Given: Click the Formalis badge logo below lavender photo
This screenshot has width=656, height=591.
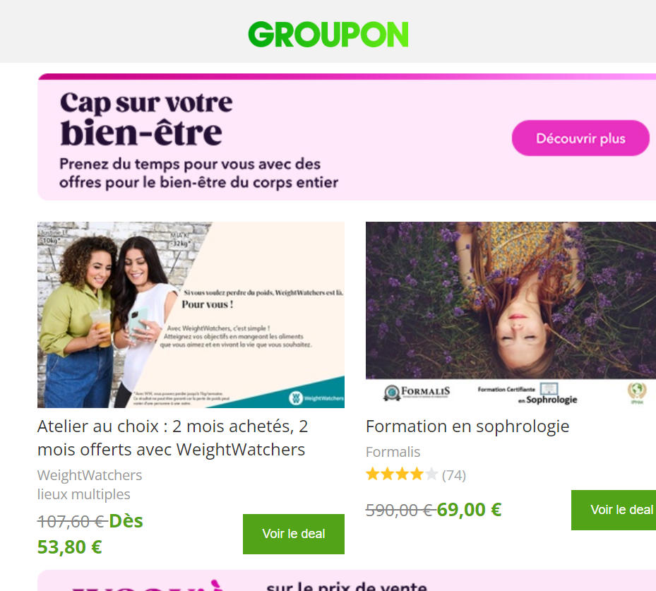Looking at the screenshot, I should point(417,392).
